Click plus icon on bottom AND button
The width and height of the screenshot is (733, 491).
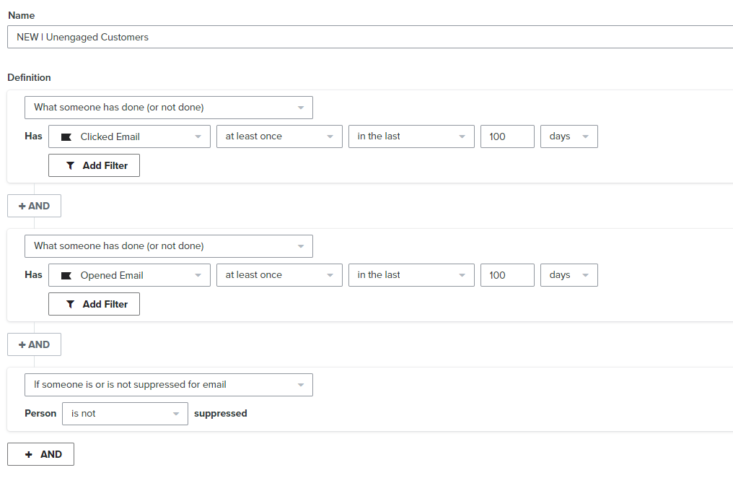[x=29, y=454]
